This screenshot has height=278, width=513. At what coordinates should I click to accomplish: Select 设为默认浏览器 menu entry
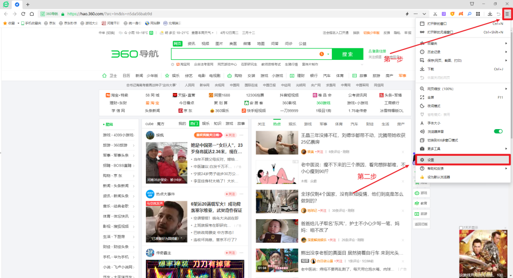(x=463, y=177)
